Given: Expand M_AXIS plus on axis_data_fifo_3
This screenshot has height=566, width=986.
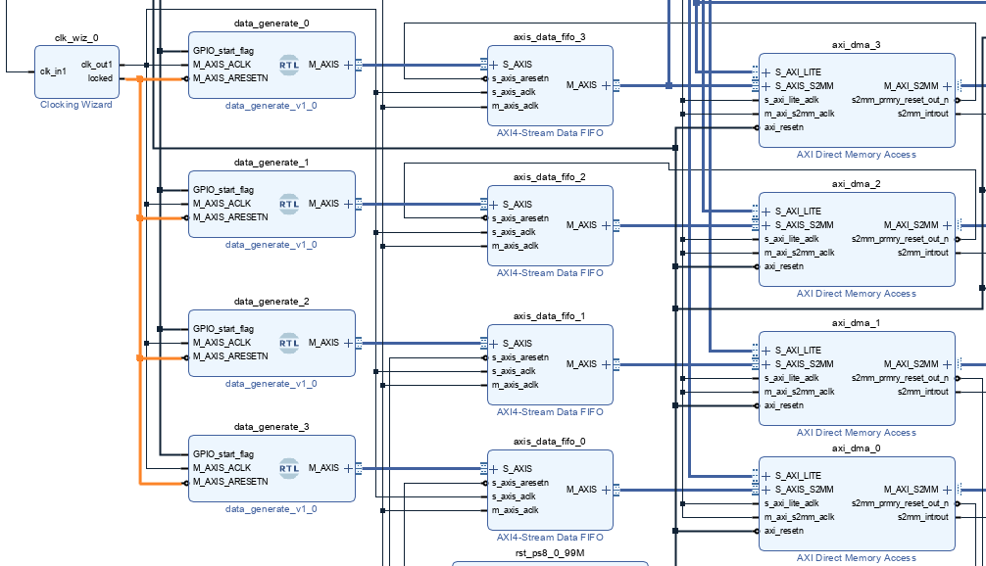Looking at the screenshot, I should coord(606,85).
